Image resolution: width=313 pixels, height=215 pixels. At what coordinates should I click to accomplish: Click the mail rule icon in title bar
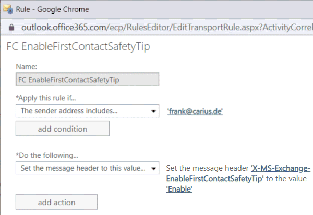[x=8, y=9]
